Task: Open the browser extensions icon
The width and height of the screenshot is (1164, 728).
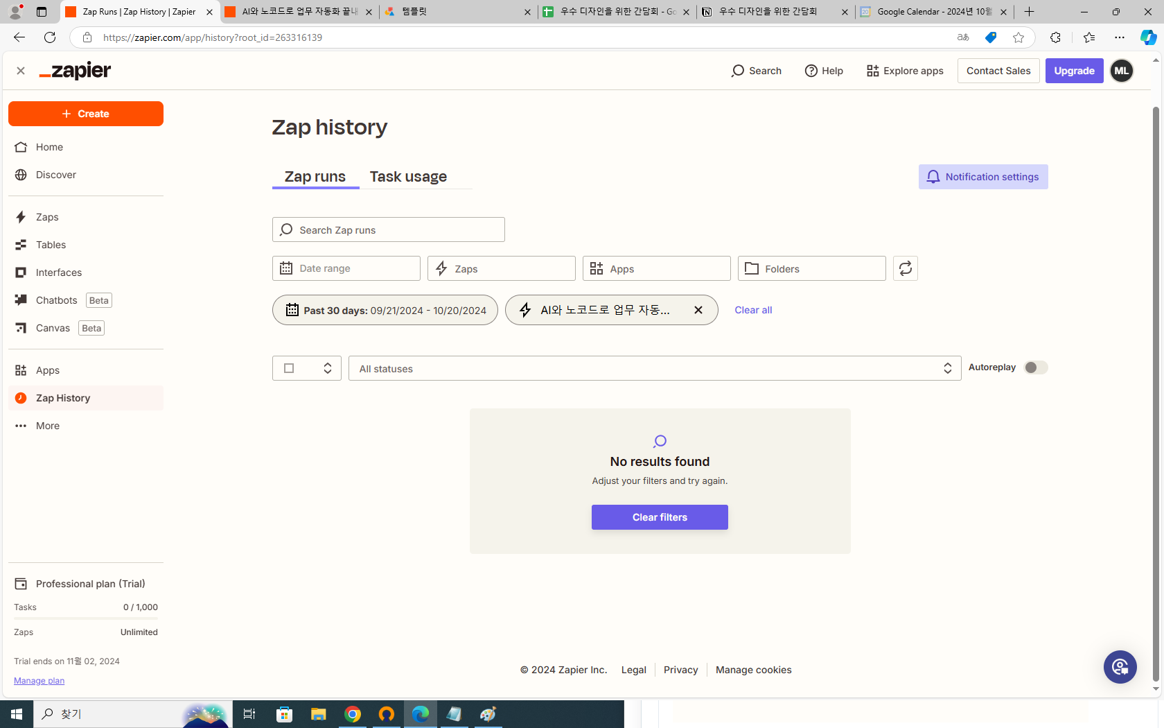Action: tap(1055, 37)
